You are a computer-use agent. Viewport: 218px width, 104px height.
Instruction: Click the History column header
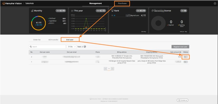[185, 52]
